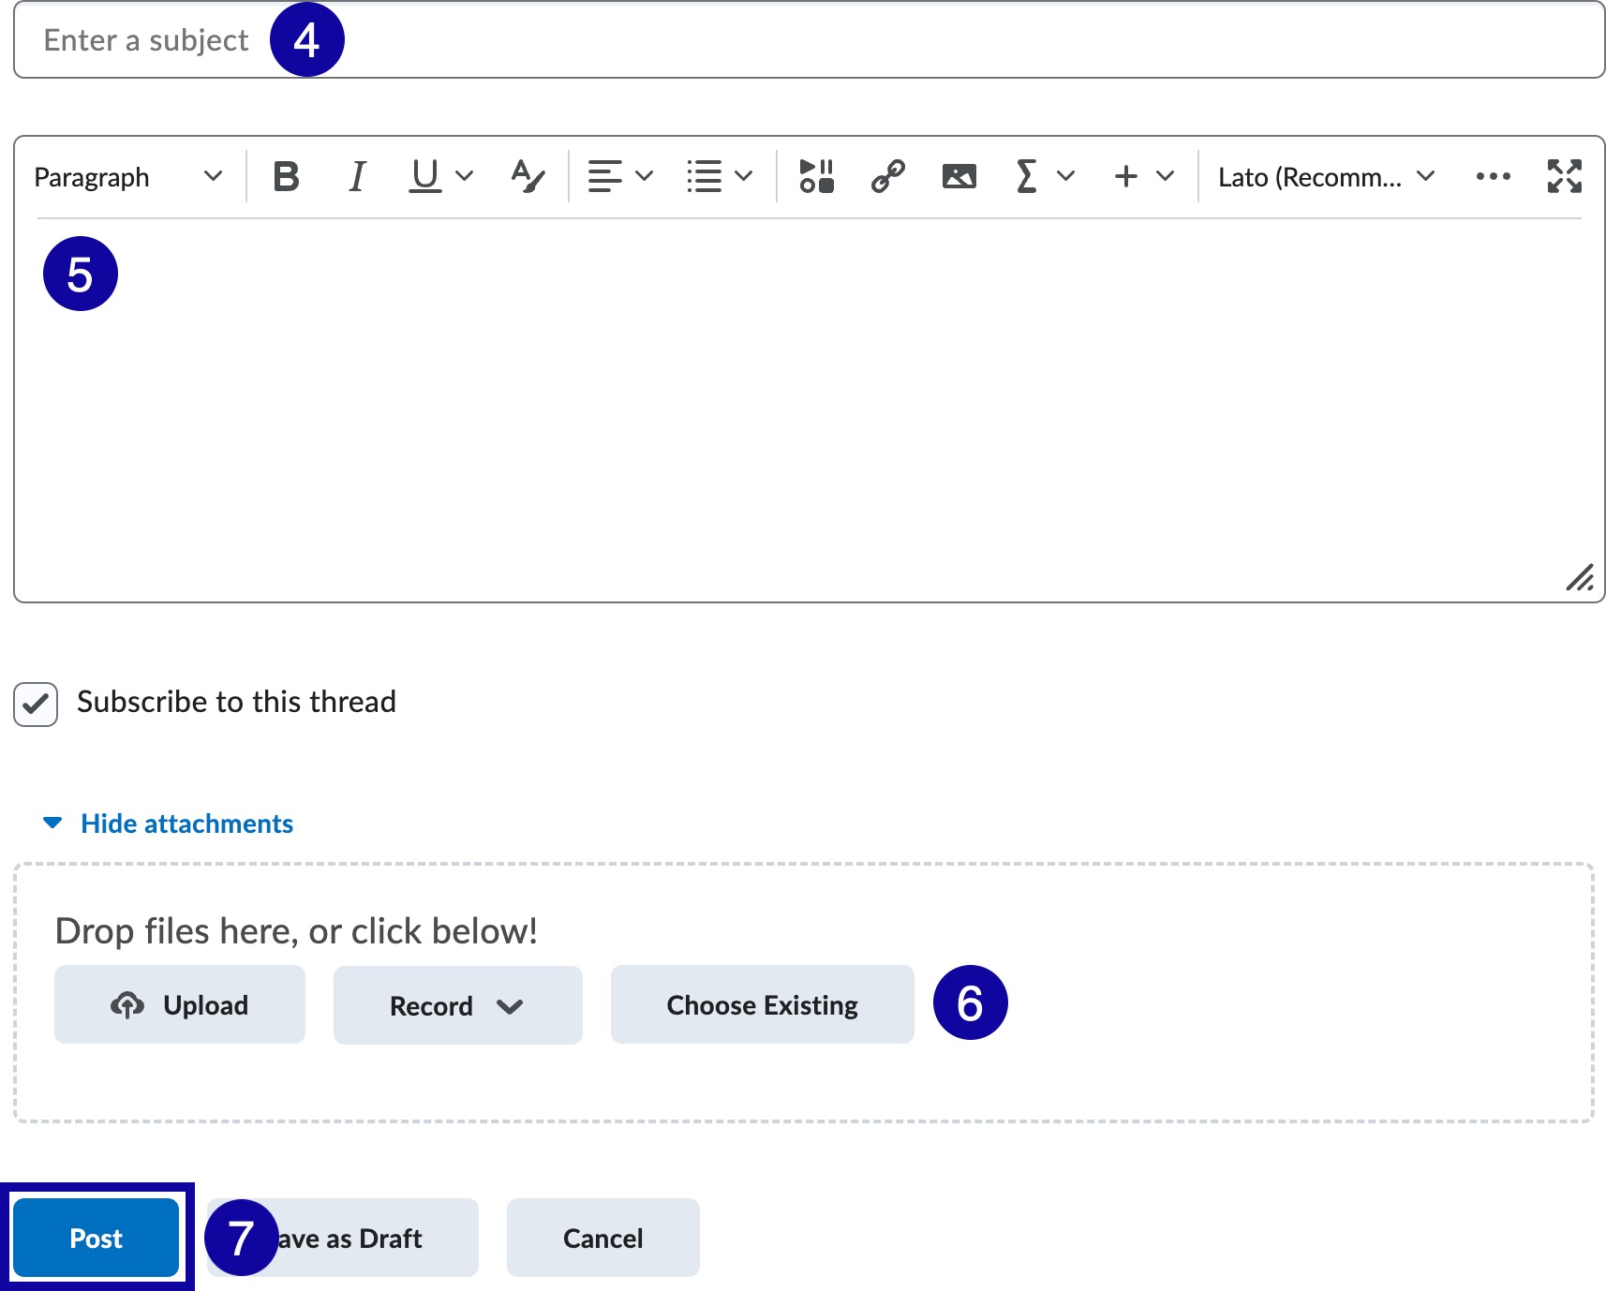Collapse the Hide attachments section
Screen dimensions: 1606x1291
click(169, 824)
